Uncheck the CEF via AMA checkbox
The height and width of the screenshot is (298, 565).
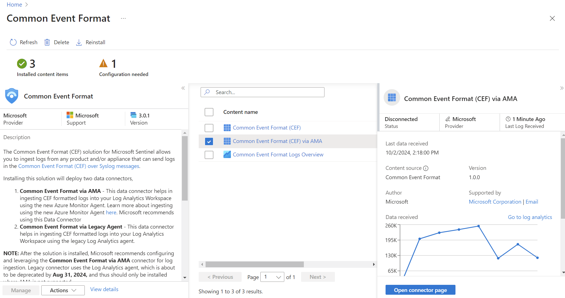click(209, 141)
